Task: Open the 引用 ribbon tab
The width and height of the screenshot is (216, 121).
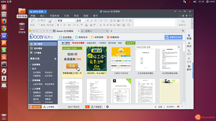Action: pyautogui.click(x=66, y=16)
